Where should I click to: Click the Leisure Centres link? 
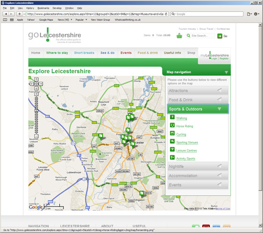coord(186,150)
